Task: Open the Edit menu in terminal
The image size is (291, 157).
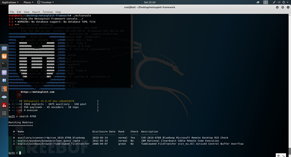Action: coord(19,12)
